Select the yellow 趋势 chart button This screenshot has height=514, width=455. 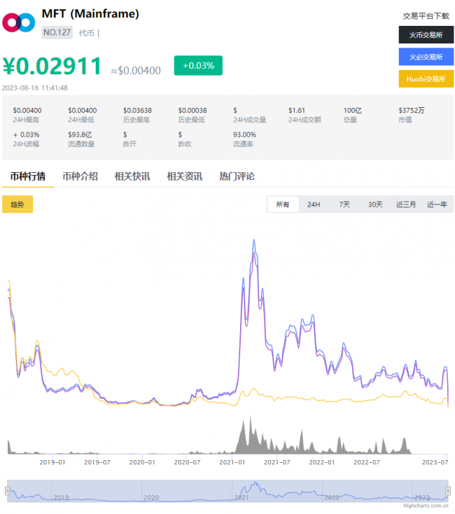point(17,204)
